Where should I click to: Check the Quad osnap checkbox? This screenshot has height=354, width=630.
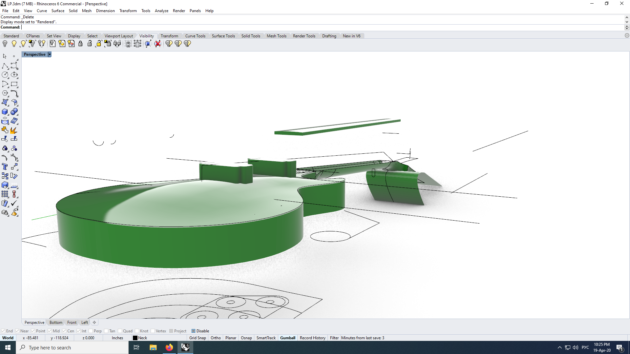120,331
